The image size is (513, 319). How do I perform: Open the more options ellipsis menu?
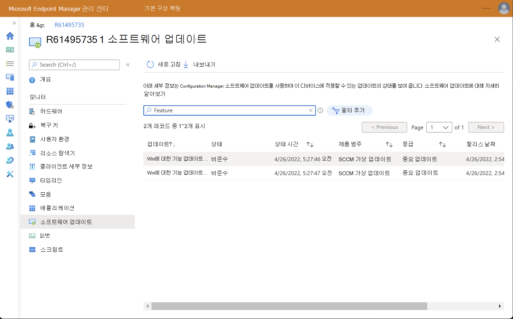pyautogui.click(x=487, y=8)
